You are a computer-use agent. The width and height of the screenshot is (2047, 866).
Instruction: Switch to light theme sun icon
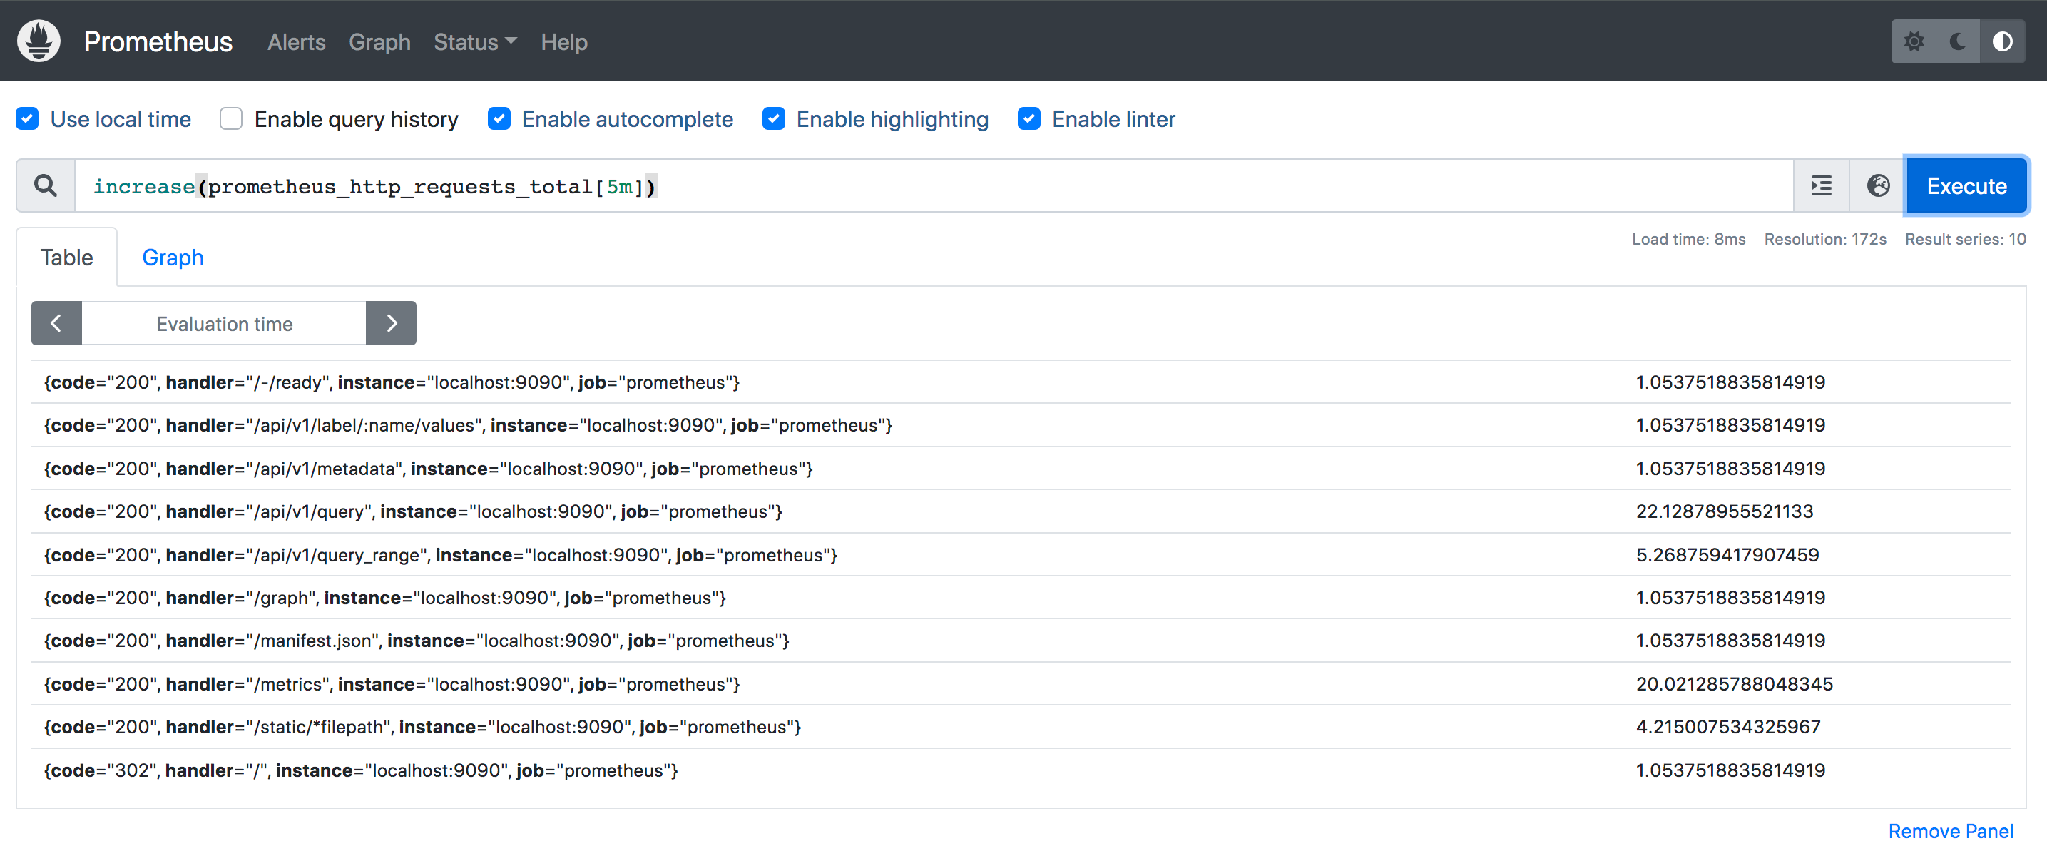[1914, 41]
